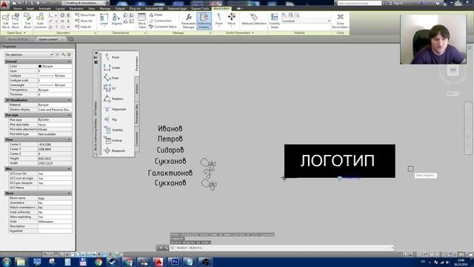This screenshot has height=267, width=474.
Task: Open the AutoCAD application menu logo
Action: coord(4,4)
